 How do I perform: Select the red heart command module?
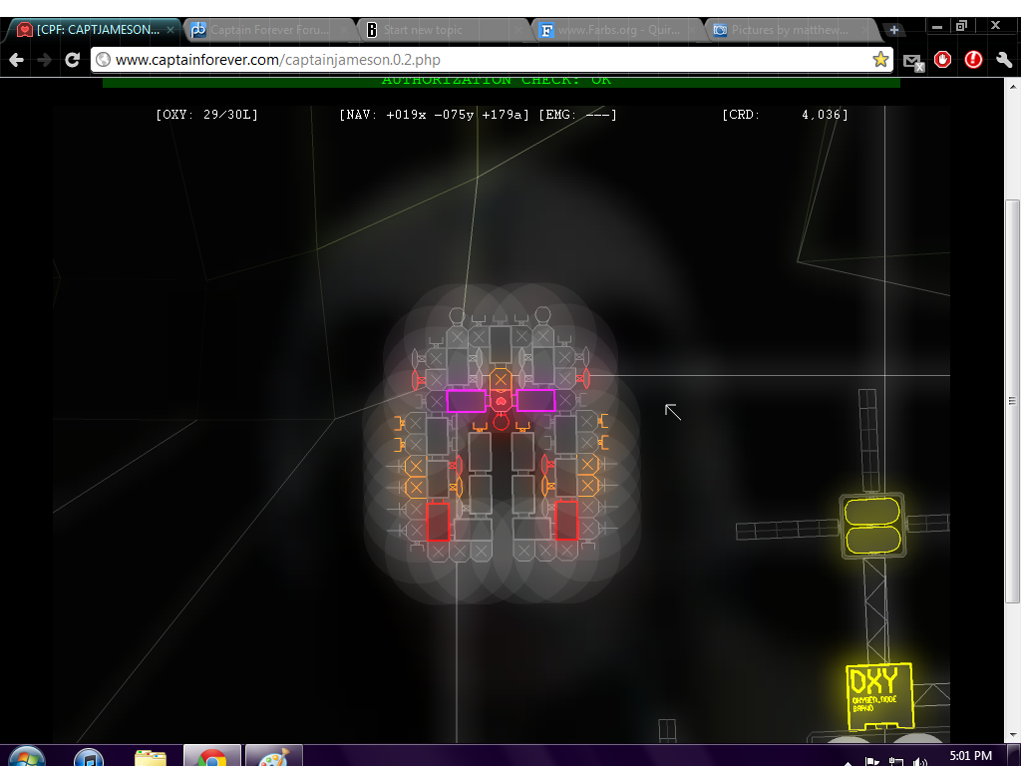point(501,401)
